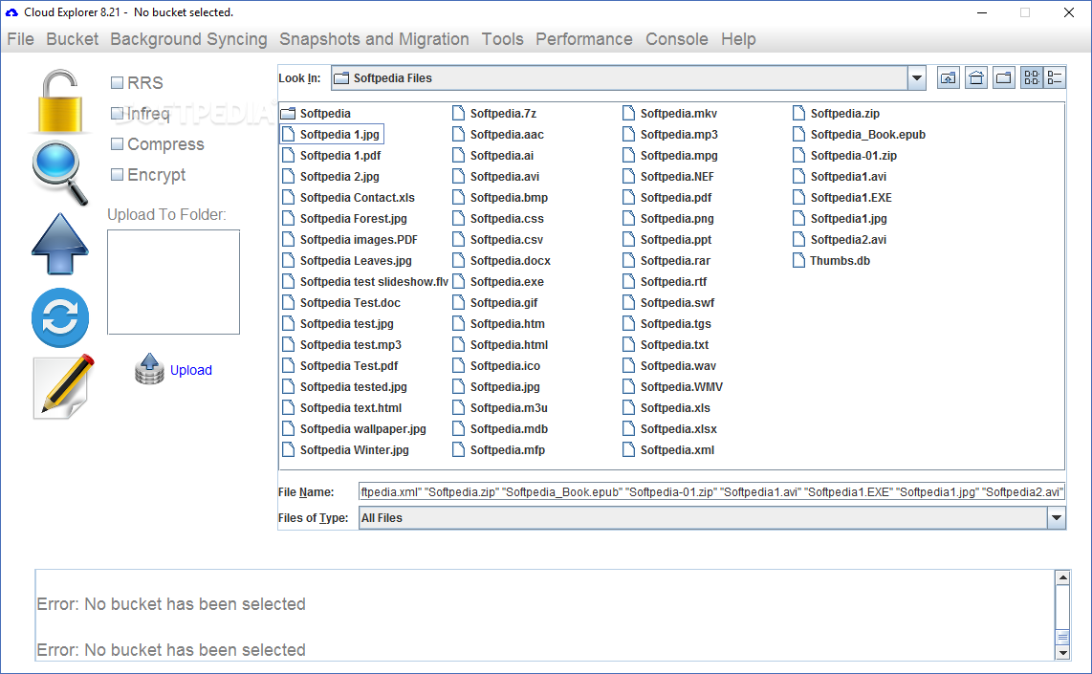This screenshot has height=674, width=1092.
Task: Select file Softpedia 1.jpg
Action: [x=339, y=135]
